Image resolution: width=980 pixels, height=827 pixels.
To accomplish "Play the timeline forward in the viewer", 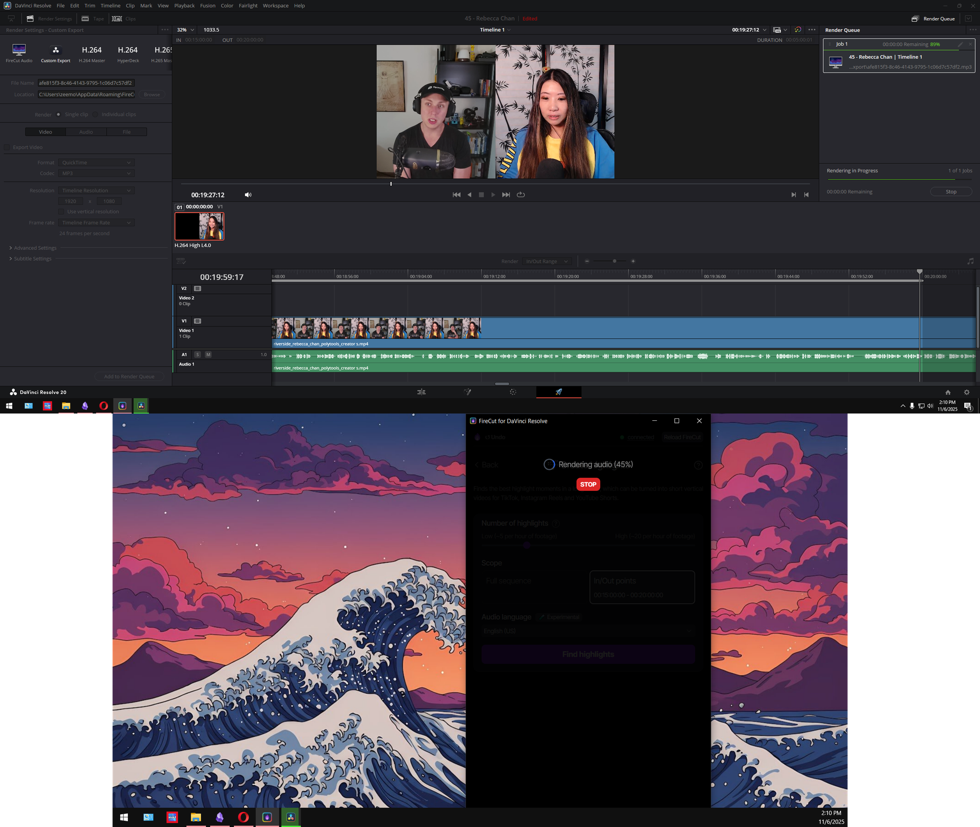I will coord(493,195).
